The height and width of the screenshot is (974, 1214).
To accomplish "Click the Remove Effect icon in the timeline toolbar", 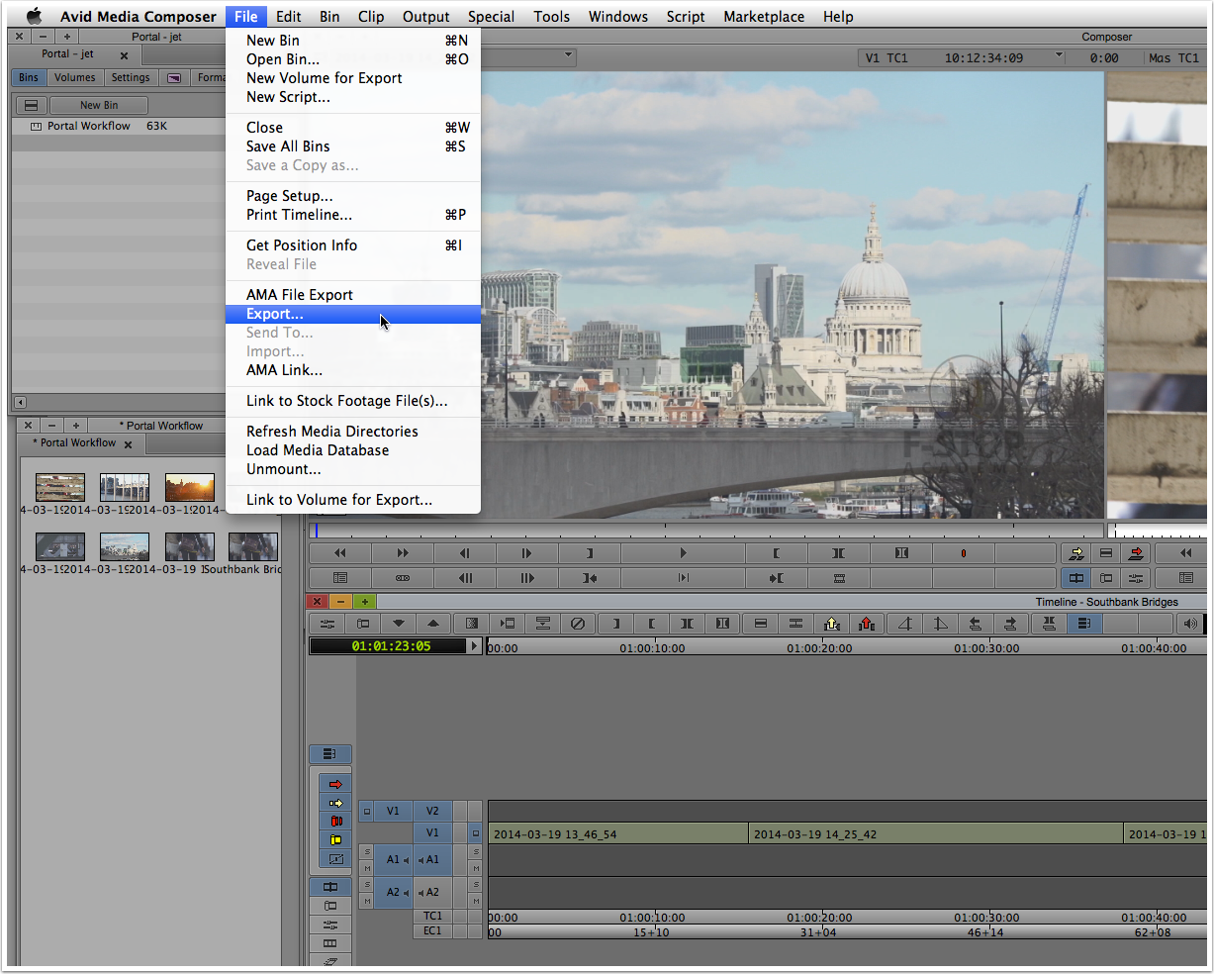I will click(578, 624).
